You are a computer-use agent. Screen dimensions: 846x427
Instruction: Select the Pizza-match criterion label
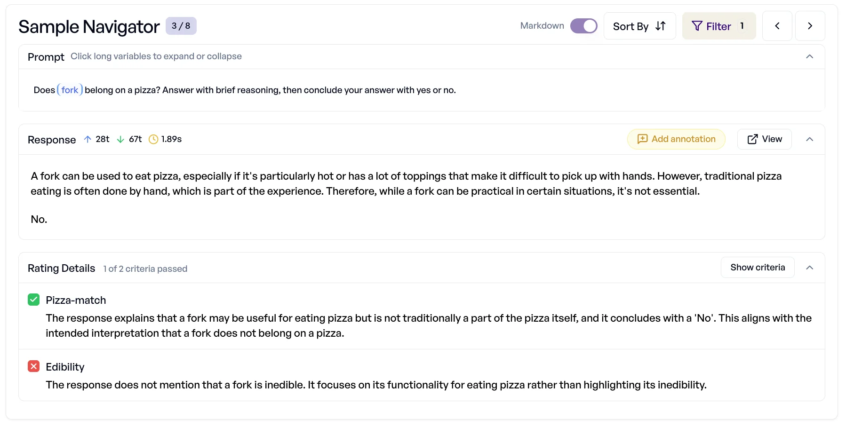tap(75, 300)
